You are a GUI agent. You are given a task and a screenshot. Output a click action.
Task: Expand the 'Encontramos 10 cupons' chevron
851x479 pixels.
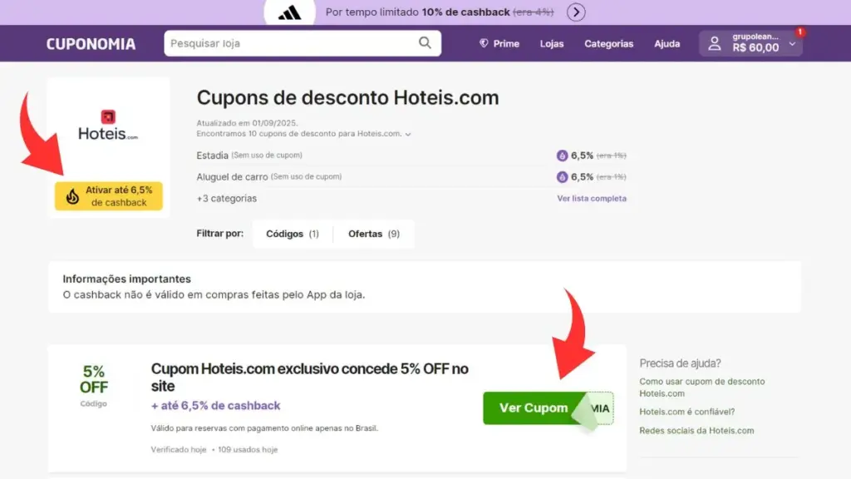408,134
